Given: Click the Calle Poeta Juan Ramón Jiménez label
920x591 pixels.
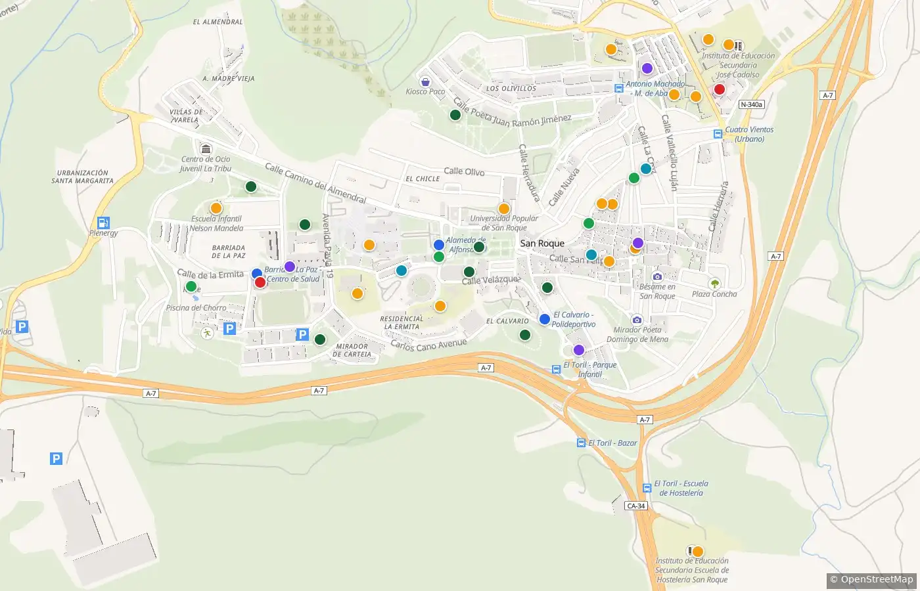Looking at the screenshot, I should [x=513, y=115].
